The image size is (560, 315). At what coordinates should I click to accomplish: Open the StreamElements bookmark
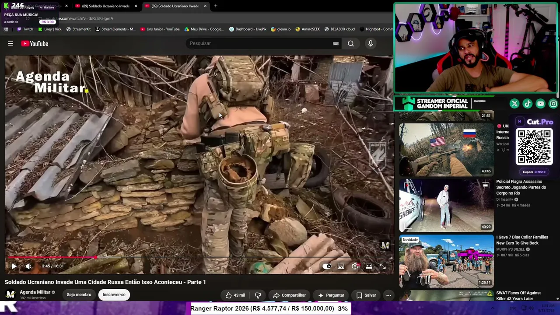point(115,29)
